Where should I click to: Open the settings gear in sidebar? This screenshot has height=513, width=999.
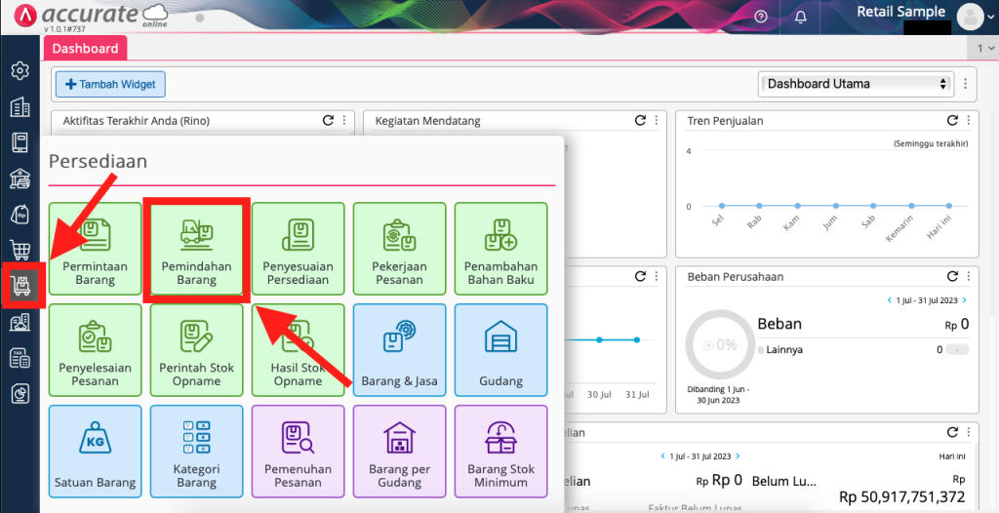(x=20, y=71)
